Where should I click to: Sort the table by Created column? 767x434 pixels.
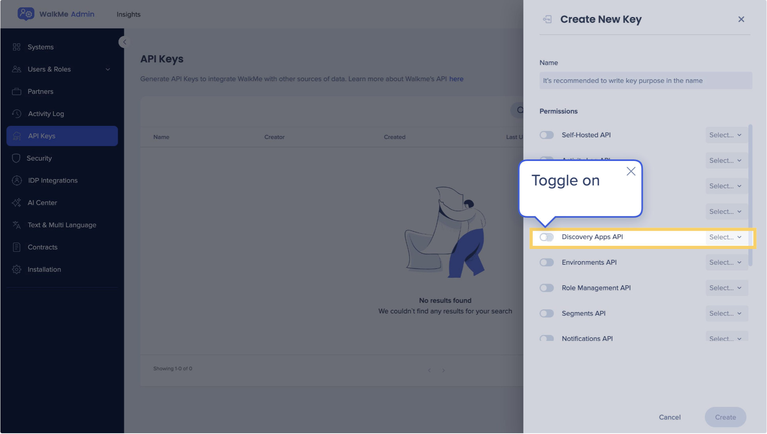point(395,137)
